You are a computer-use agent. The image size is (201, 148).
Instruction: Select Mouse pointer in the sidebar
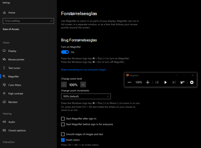[x=16, y=60]
